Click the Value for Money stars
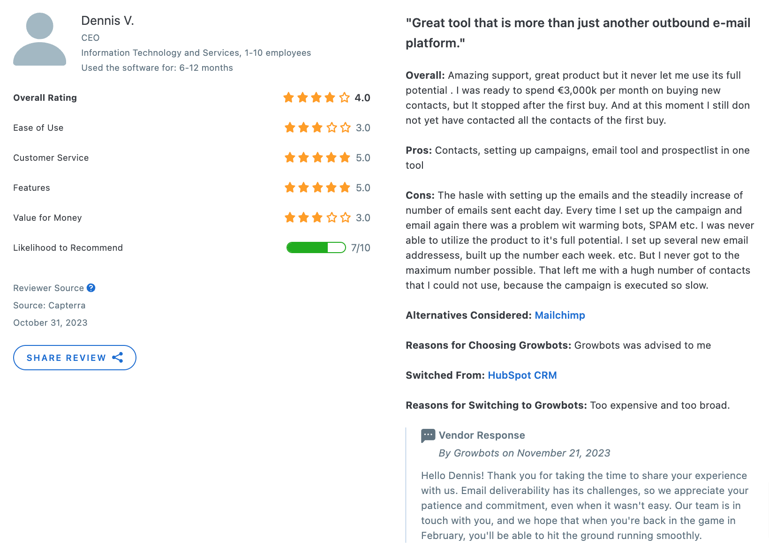 [317, 217]
